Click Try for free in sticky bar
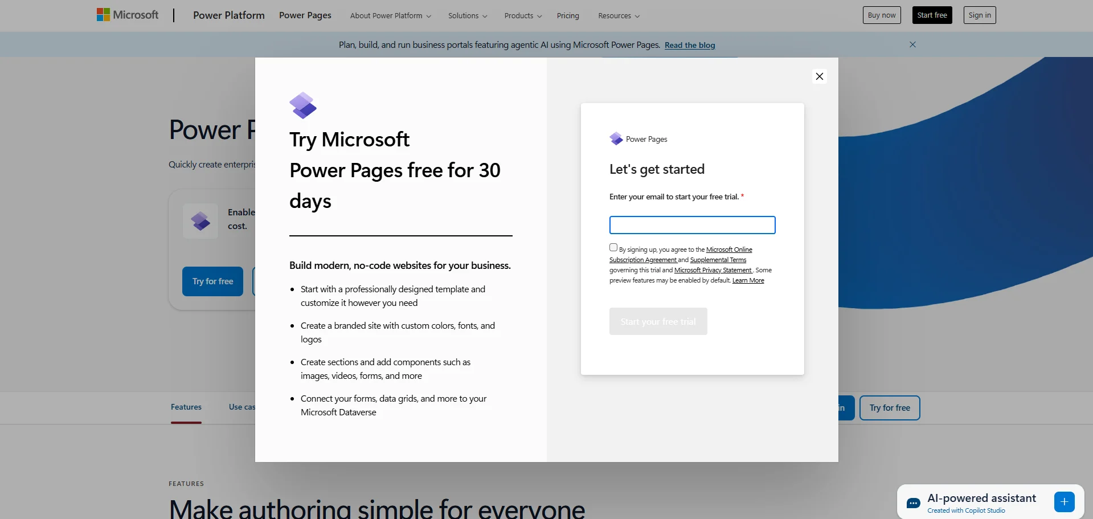This screenshot has height=519, width=1093. tap(890, 408)
